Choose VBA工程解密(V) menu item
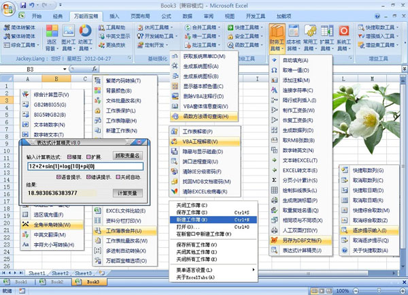Image resolution: width=408 pixels, height=295 pixels. 205,142
